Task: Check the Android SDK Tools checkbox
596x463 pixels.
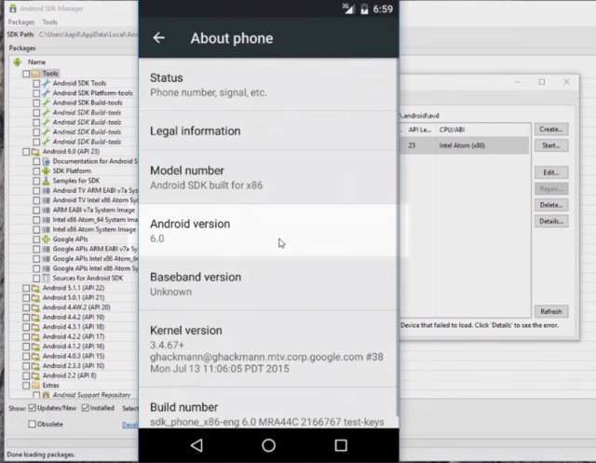Action: 36,83
